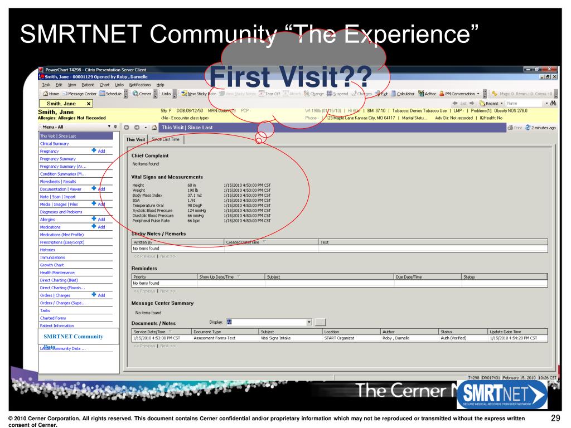The image size is (571, 428).
Task: Open Clinical Summary in the menu
Action: pyautogui.click(x=55, y=143)
